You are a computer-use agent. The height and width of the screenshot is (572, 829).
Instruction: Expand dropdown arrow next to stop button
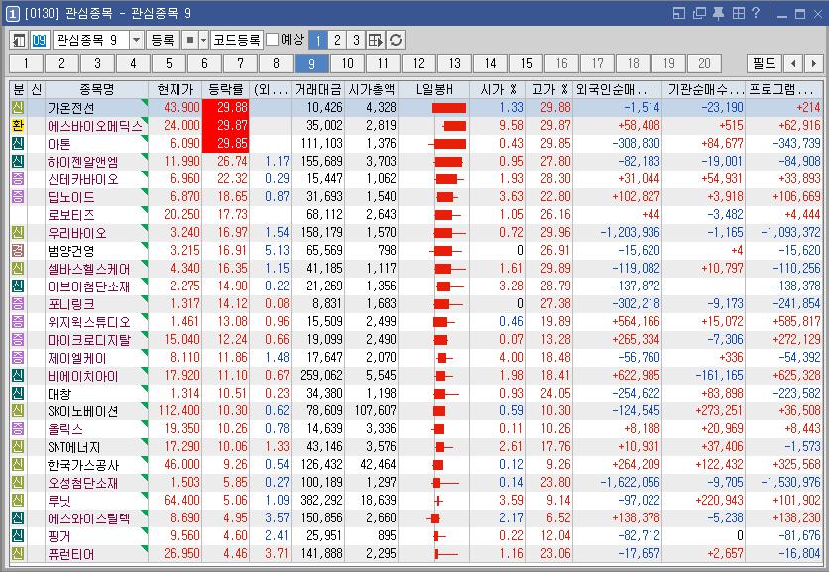coord(203,40)
